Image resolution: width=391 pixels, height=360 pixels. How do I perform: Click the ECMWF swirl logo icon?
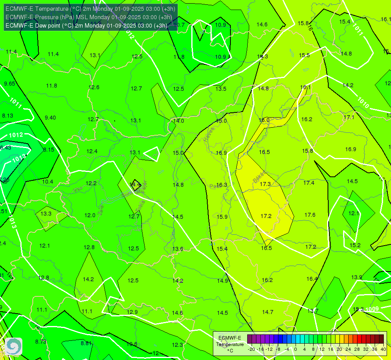(x=14, y=346)
